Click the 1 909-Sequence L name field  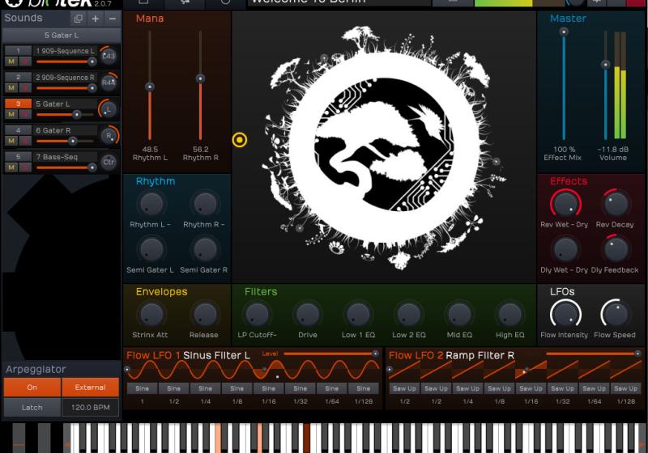point(65,51)
